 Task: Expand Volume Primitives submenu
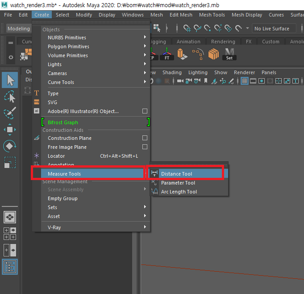click(x=96, y=55)
